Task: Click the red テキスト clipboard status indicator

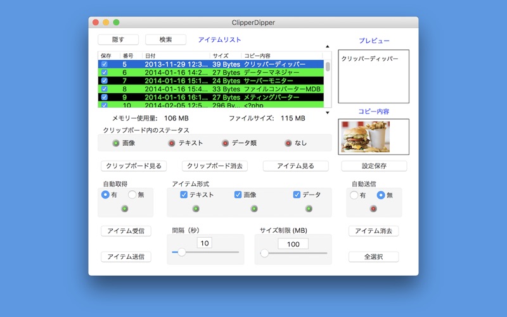Action: click(x=172, y=143)
